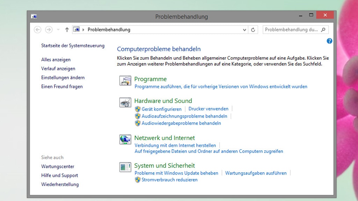Click the Hardware und Sound category icon
This screenshot has width=358, height=201.
[x=125, y=102]
